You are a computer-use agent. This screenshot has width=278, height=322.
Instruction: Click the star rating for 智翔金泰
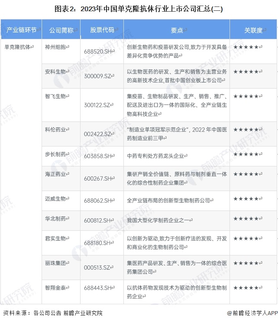[246, 288]
